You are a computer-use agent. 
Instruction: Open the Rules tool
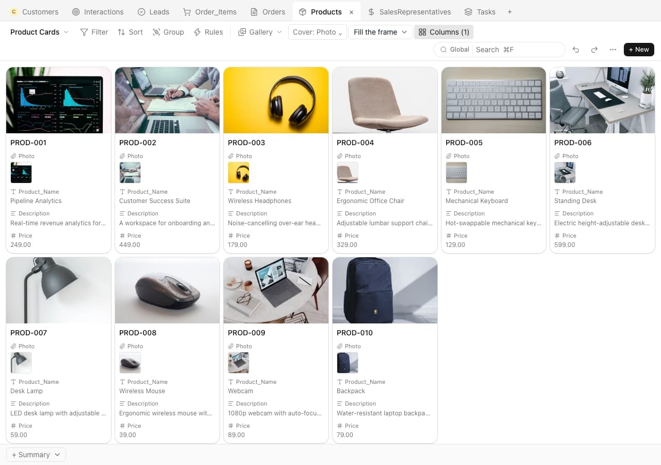pyautogui.click(x=208, y=32)
